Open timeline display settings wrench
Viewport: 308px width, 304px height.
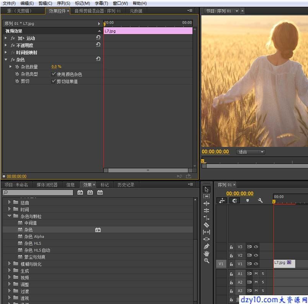tap(260, 201)
